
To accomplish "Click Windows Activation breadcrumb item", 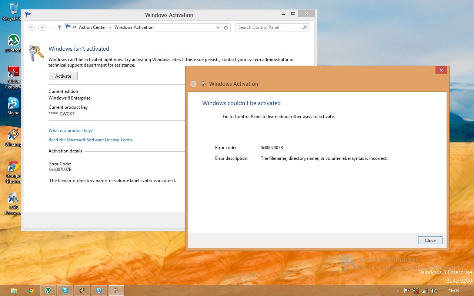I will (x=134, y=27).
